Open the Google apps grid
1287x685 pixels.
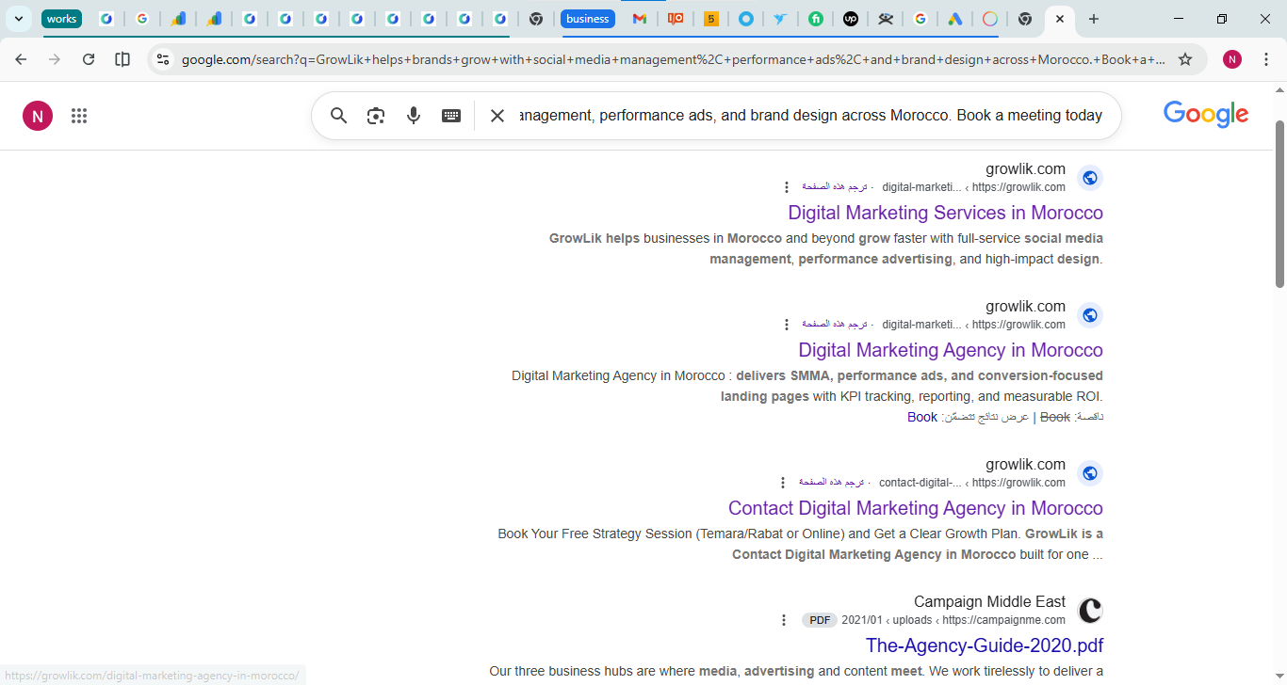(79, 116)
